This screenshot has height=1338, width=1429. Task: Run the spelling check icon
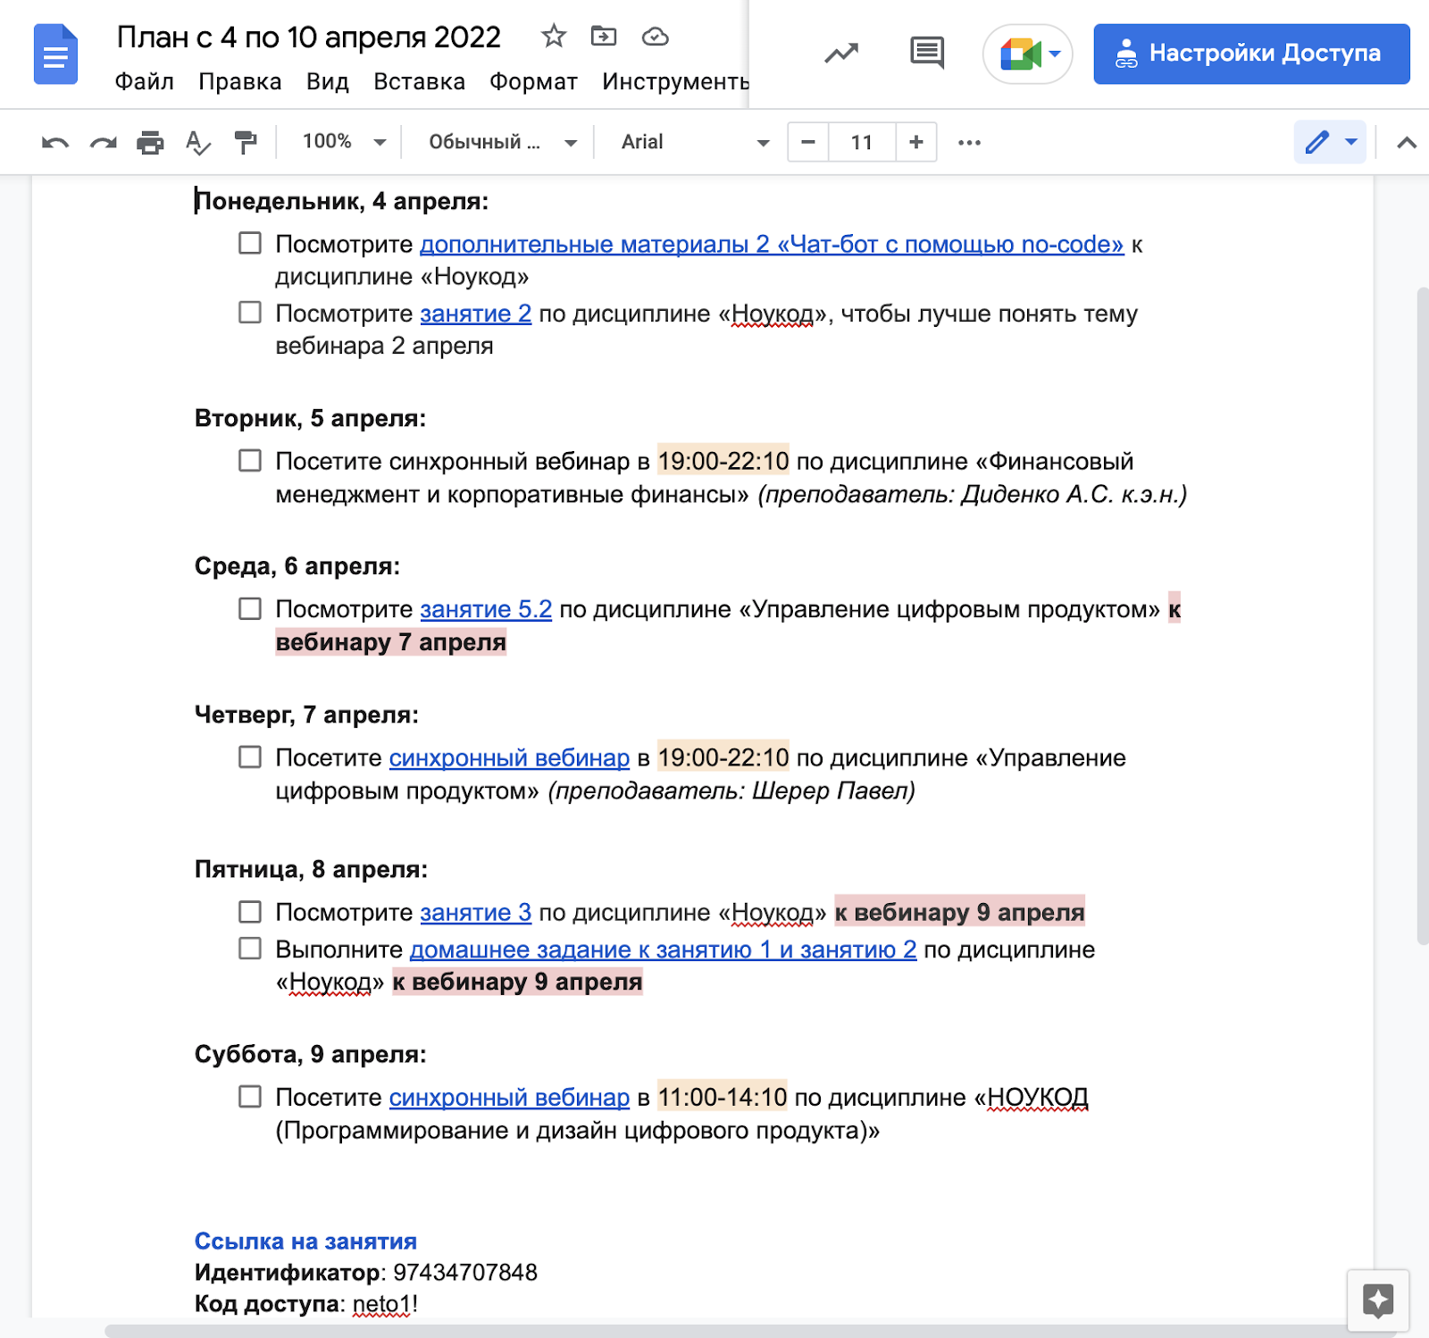click(x=198, y=141)
